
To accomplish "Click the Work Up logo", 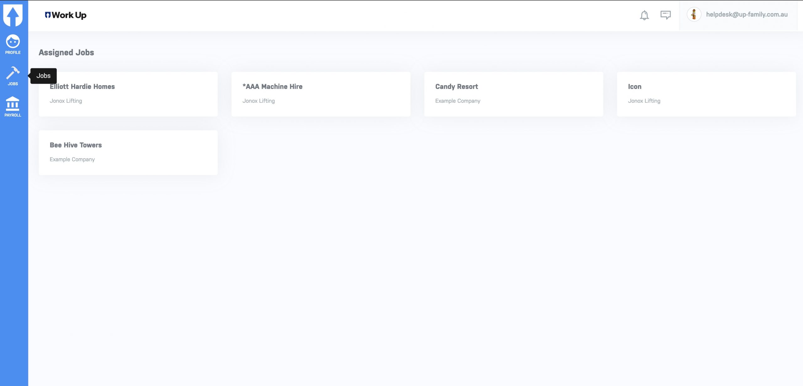I will 66,15.
